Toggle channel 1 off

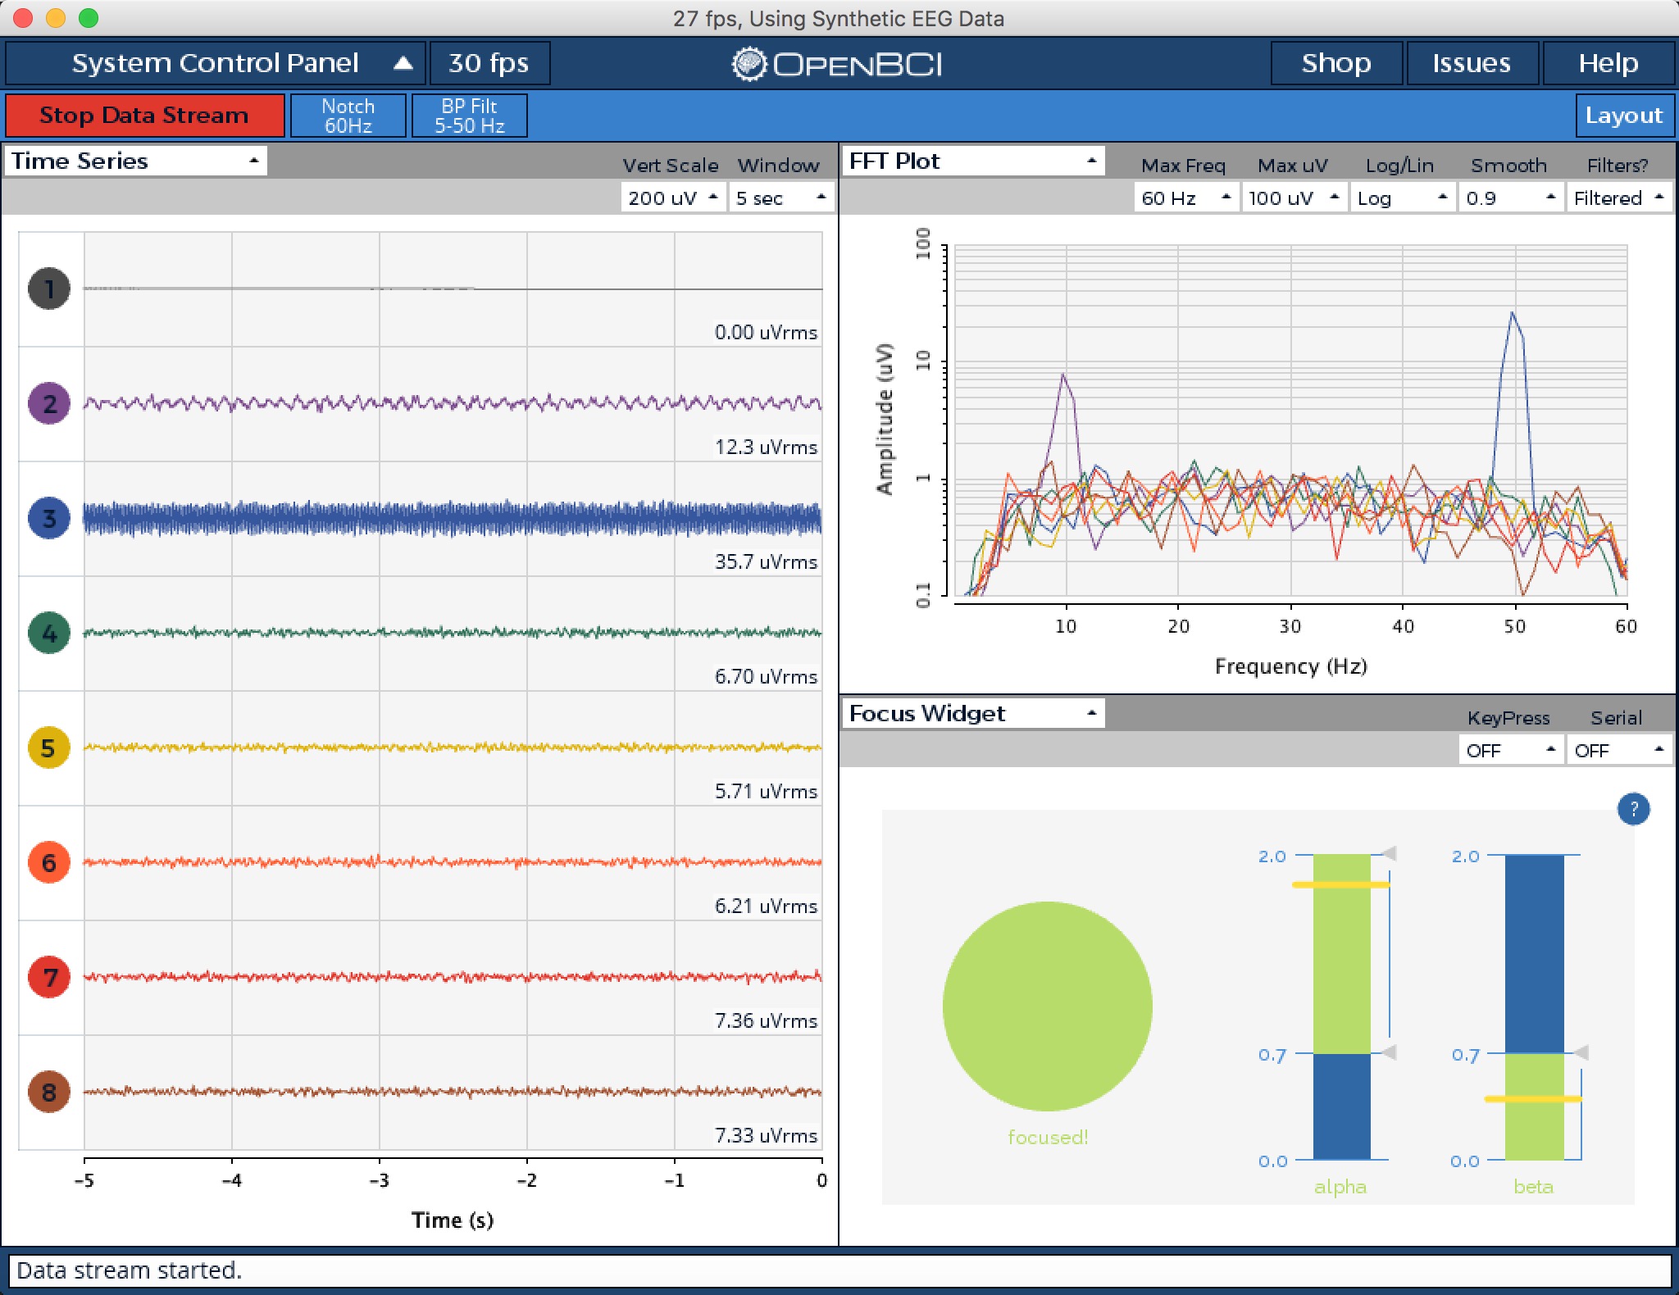pyautogui.click(x=49, y=288)
